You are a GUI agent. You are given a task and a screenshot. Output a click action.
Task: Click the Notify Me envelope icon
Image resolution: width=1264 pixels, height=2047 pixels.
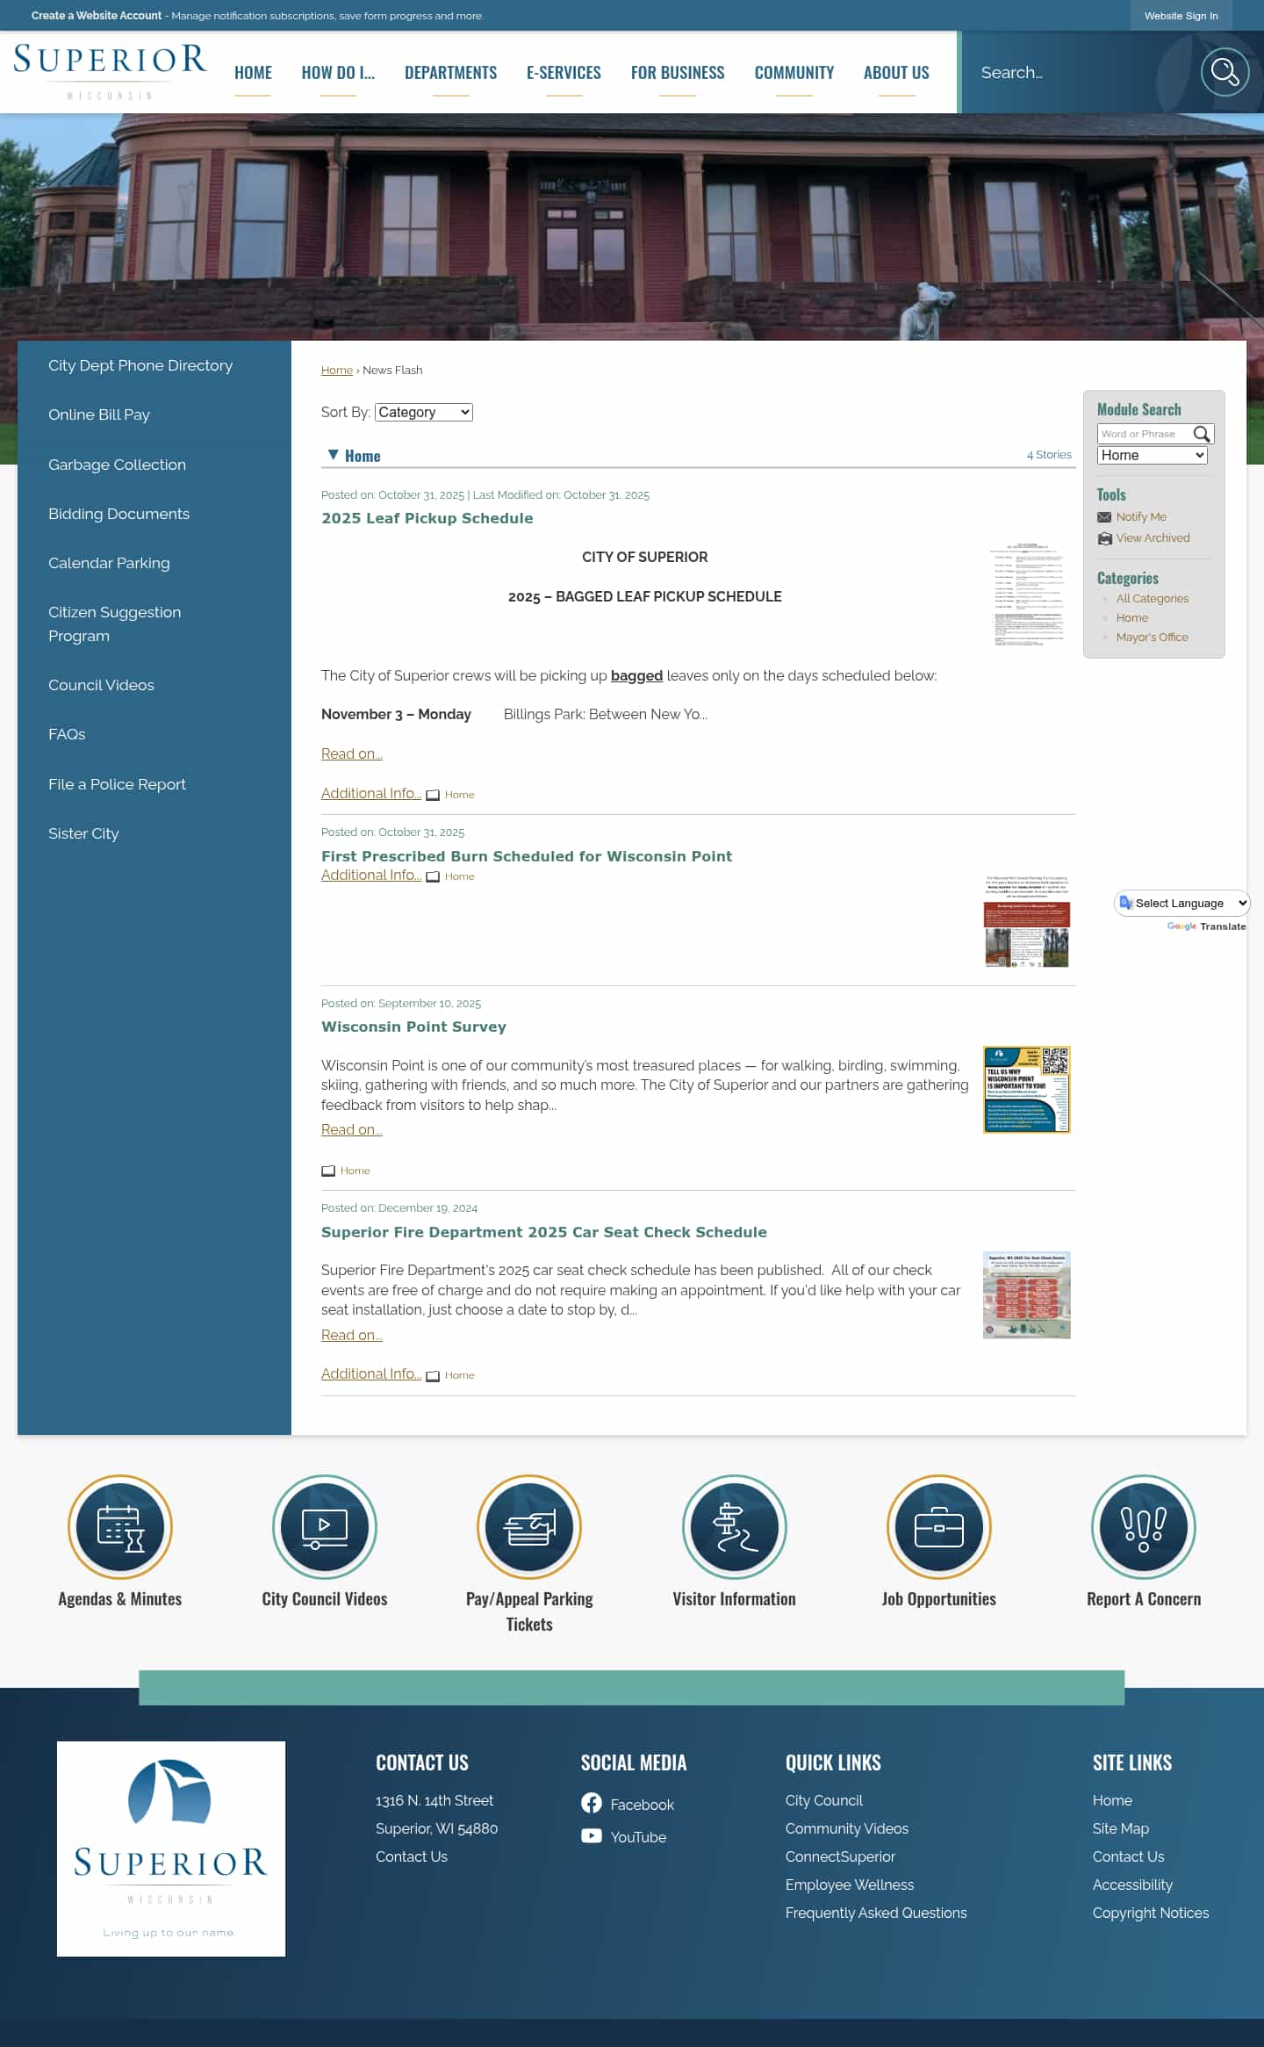(x=1104, y=517)
